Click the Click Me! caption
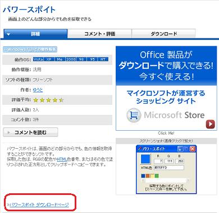Image resolution: width=219 pixels, height=213 pixels. [166, 133]
